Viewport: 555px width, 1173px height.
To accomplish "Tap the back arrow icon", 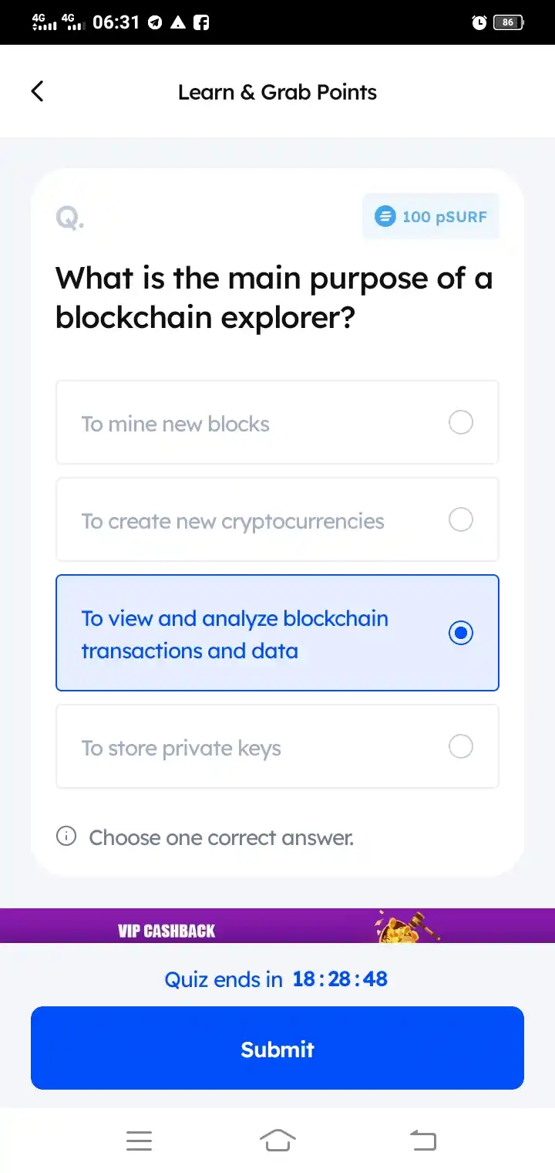I will (37, 91).
